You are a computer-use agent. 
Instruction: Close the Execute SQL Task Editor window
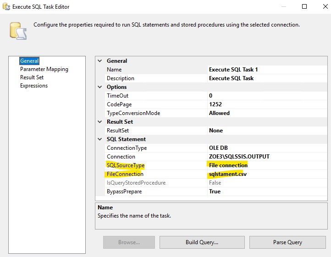coord(325,6)
